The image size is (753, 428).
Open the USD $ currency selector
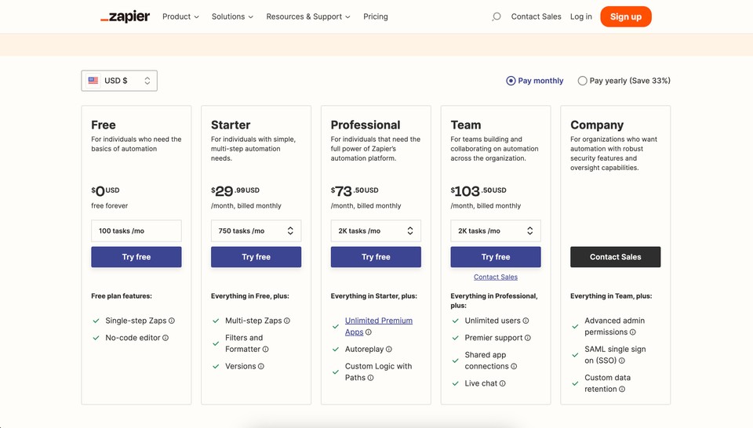(119, 81)
